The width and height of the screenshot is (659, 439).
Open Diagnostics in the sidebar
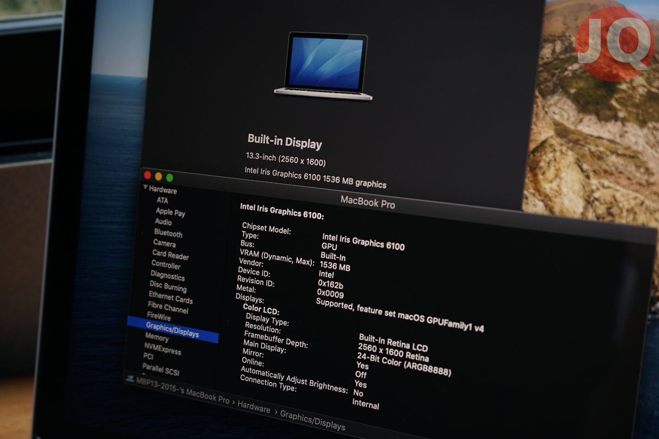[x=167, y=275]
